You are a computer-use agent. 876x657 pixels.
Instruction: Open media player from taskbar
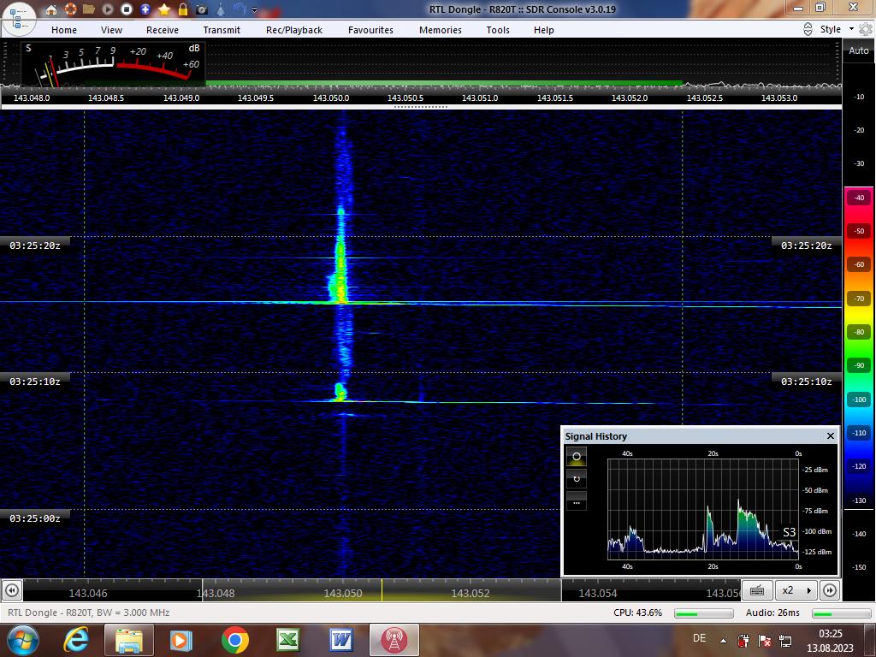tap(181, 640)
